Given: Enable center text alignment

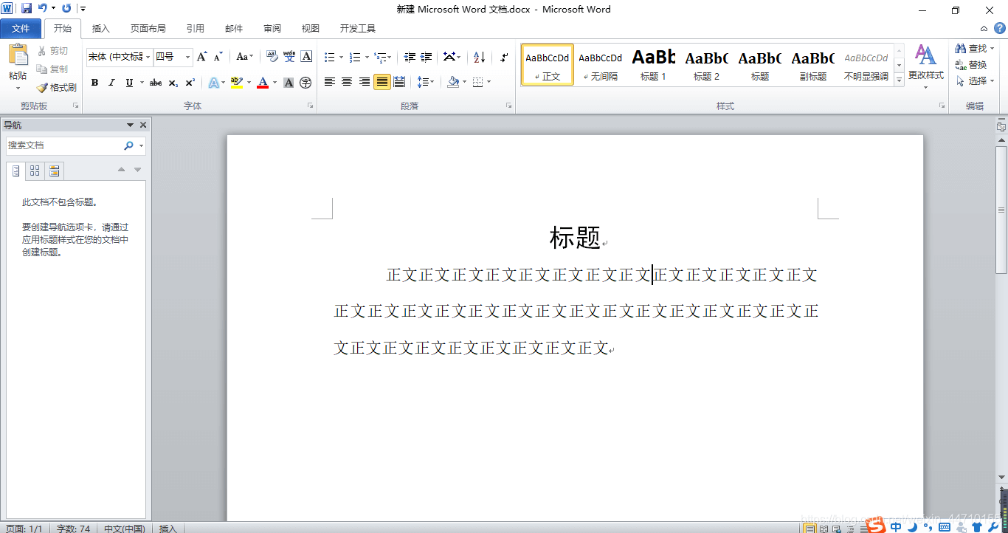Looking at the screenshot, I should pyautogui.click(x=347, y=82).
